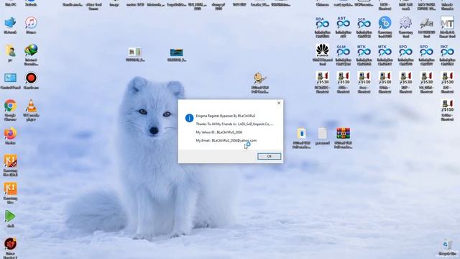Click the 'Thanks To All My Friends' line

click(x=234, y=124)
